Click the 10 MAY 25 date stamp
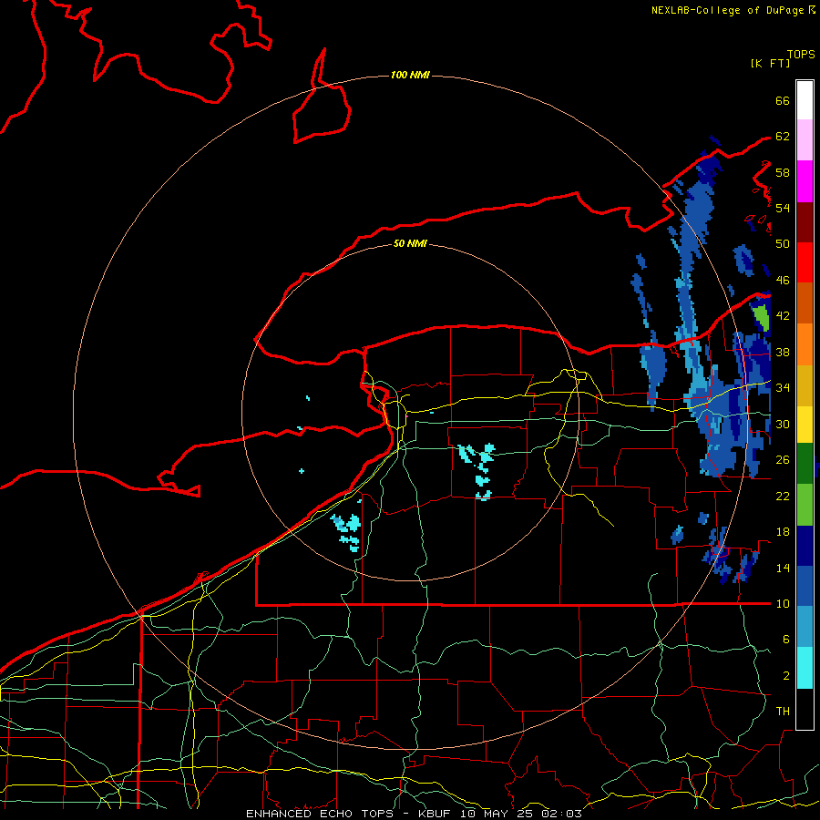Image resolution: width=820 pixels, height=820 pixels. [496, 814]
